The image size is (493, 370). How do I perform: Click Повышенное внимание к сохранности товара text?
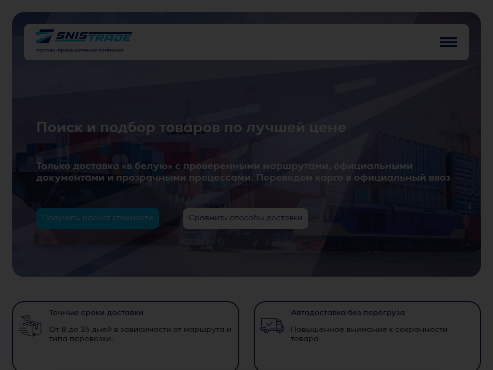(369, 334)
